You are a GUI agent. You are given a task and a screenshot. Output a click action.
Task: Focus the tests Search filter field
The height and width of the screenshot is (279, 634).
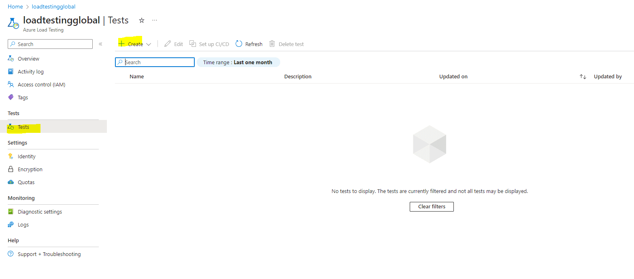[x=155, y=62]
